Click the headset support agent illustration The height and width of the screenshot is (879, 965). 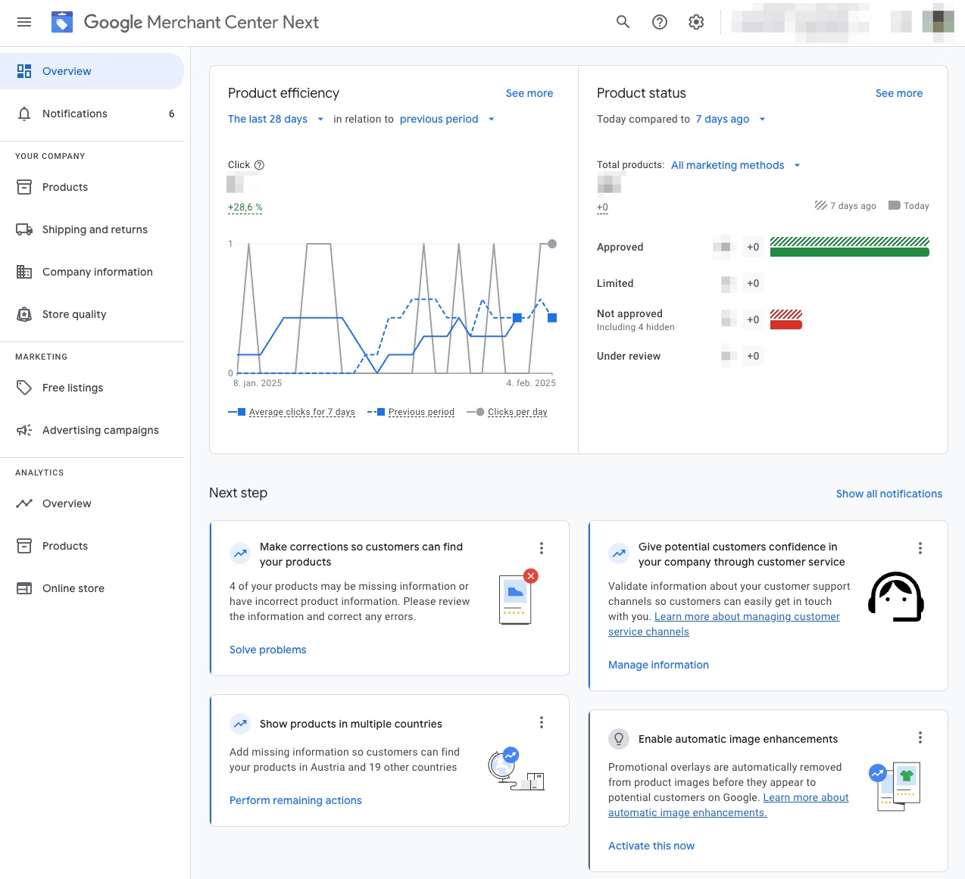click(x=896, y=597)
